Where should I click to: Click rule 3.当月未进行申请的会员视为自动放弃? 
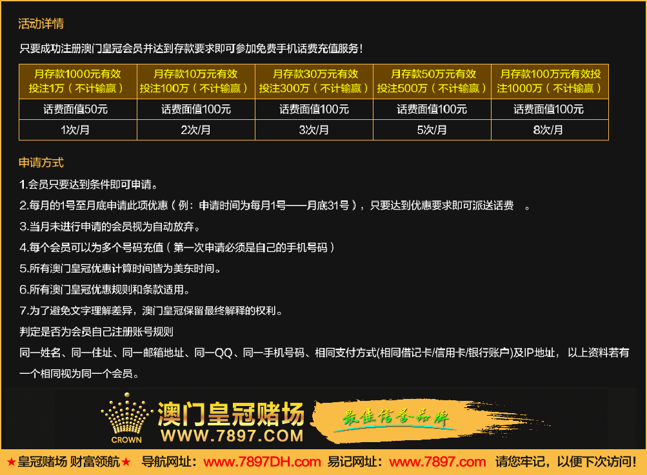110,226
